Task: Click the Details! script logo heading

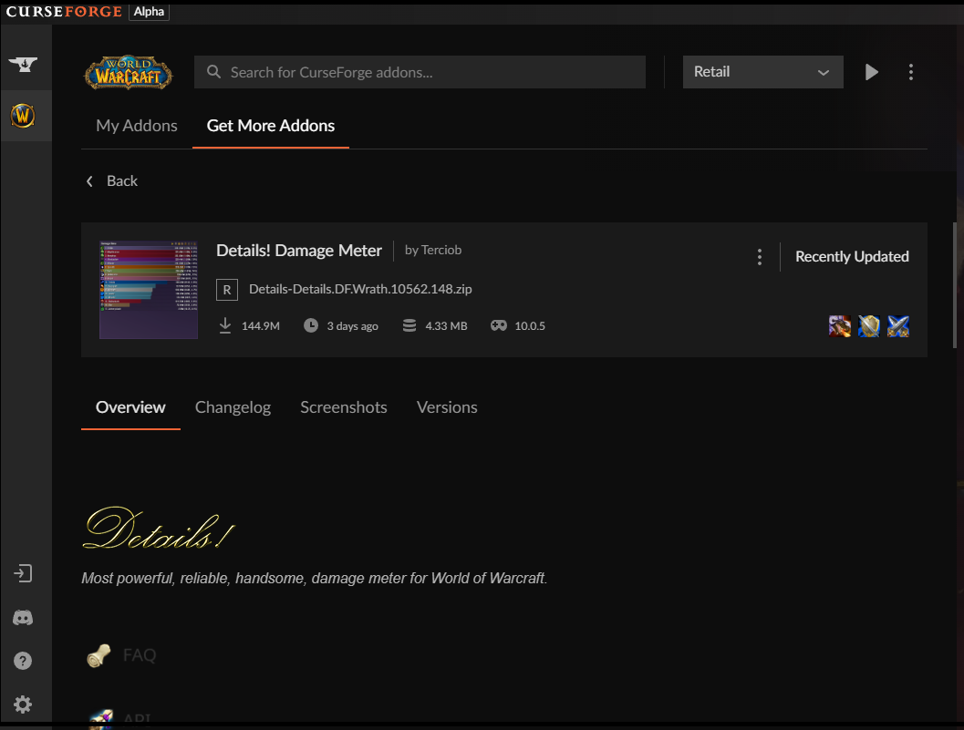Action: coord(159,529)
